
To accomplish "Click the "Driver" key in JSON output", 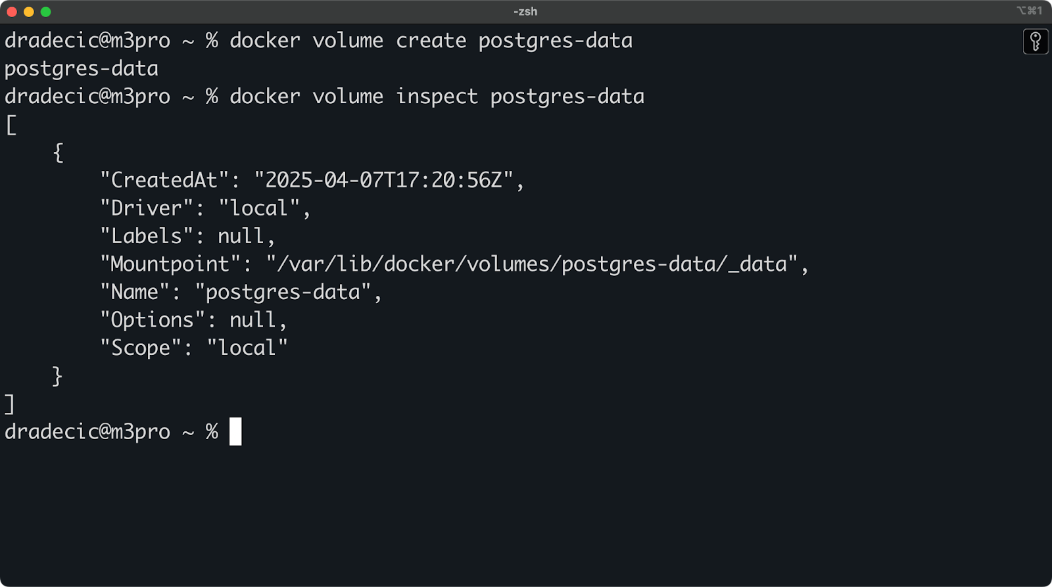I will [x=147, y=208].
